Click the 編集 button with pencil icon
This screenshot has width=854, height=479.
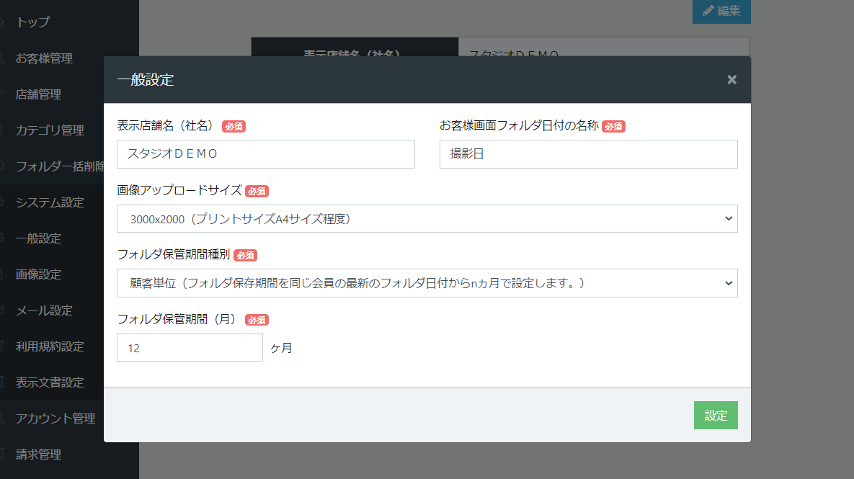tap(721, 11)
